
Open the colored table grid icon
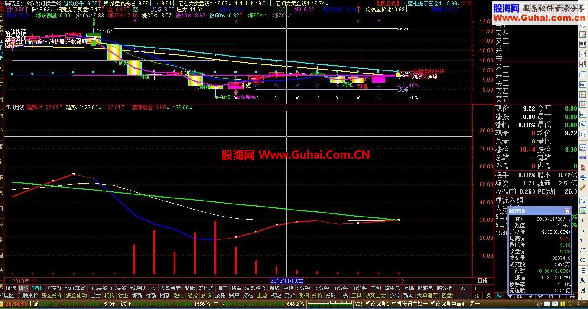point(583,44)
